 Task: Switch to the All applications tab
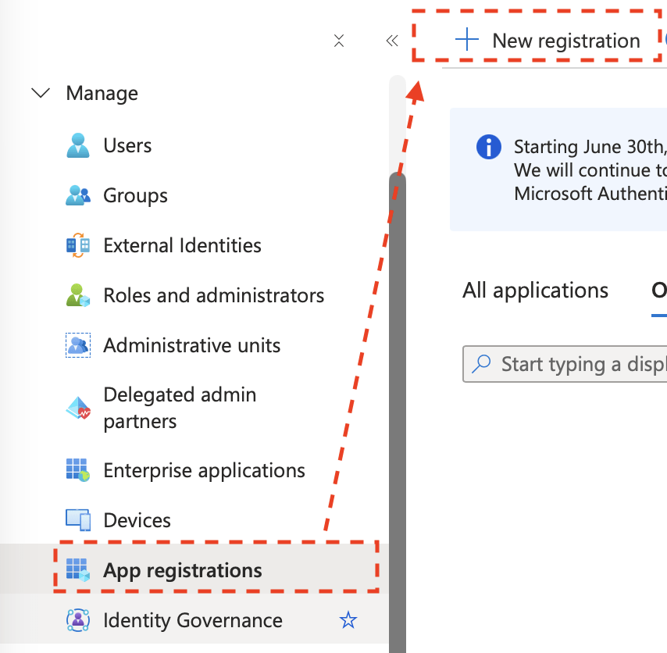535,291
